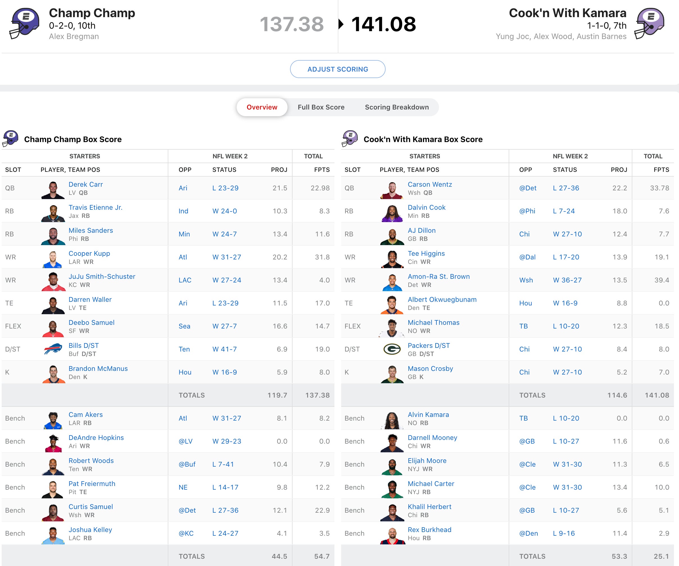
Task: Click Champ Champ team helmet logo in header
Action: tap(24, 23)
